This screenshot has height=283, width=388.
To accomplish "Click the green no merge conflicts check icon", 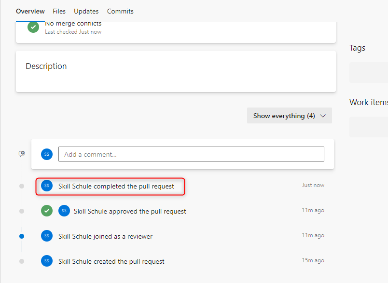I will 33,27.
